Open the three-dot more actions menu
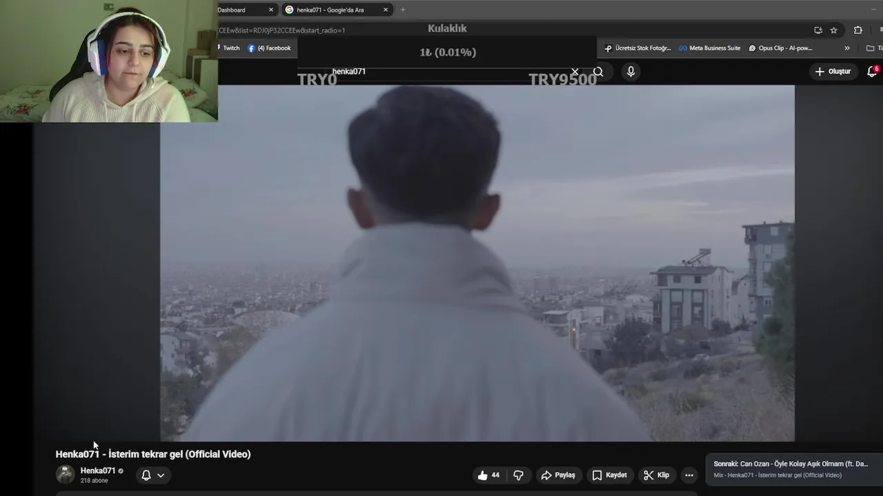Image resolution: width=883 pixels, height=496 pixels. pos(689,475)
